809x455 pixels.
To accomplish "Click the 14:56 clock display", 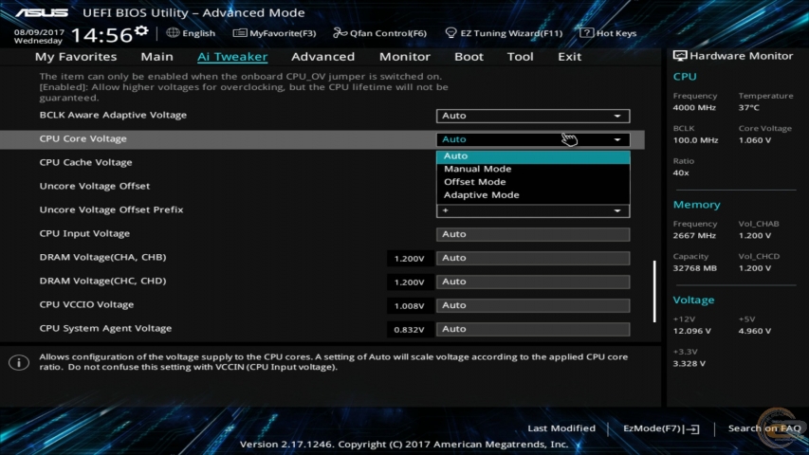I will (x=101, y=35).
